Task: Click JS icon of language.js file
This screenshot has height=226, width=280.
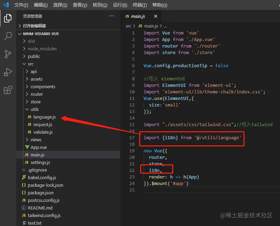Action: [30, 117]
